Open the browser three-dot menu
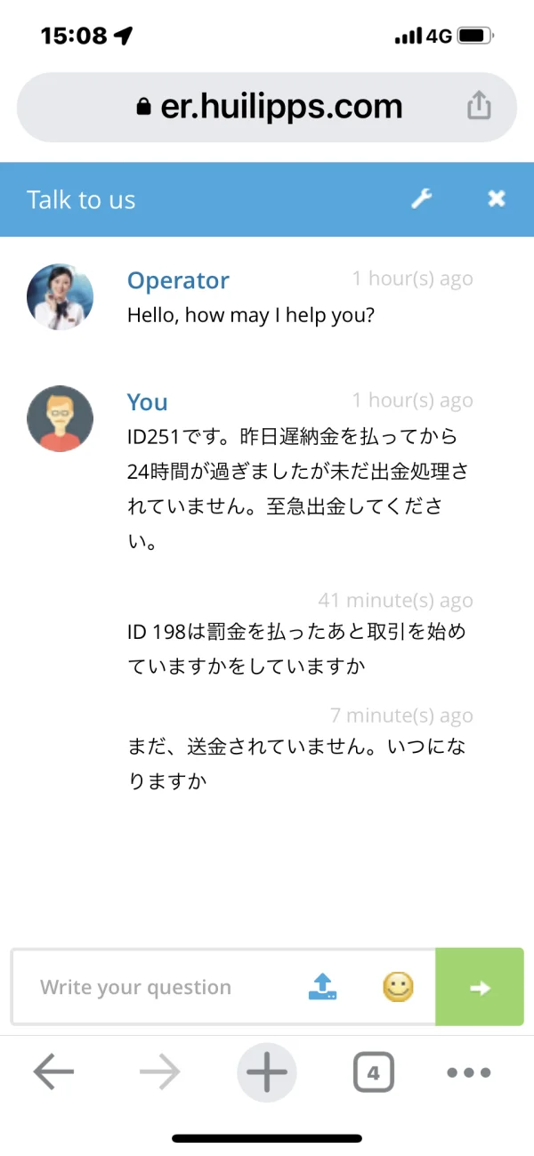This screenshot has width=534, height=1156. point(469,1073)
